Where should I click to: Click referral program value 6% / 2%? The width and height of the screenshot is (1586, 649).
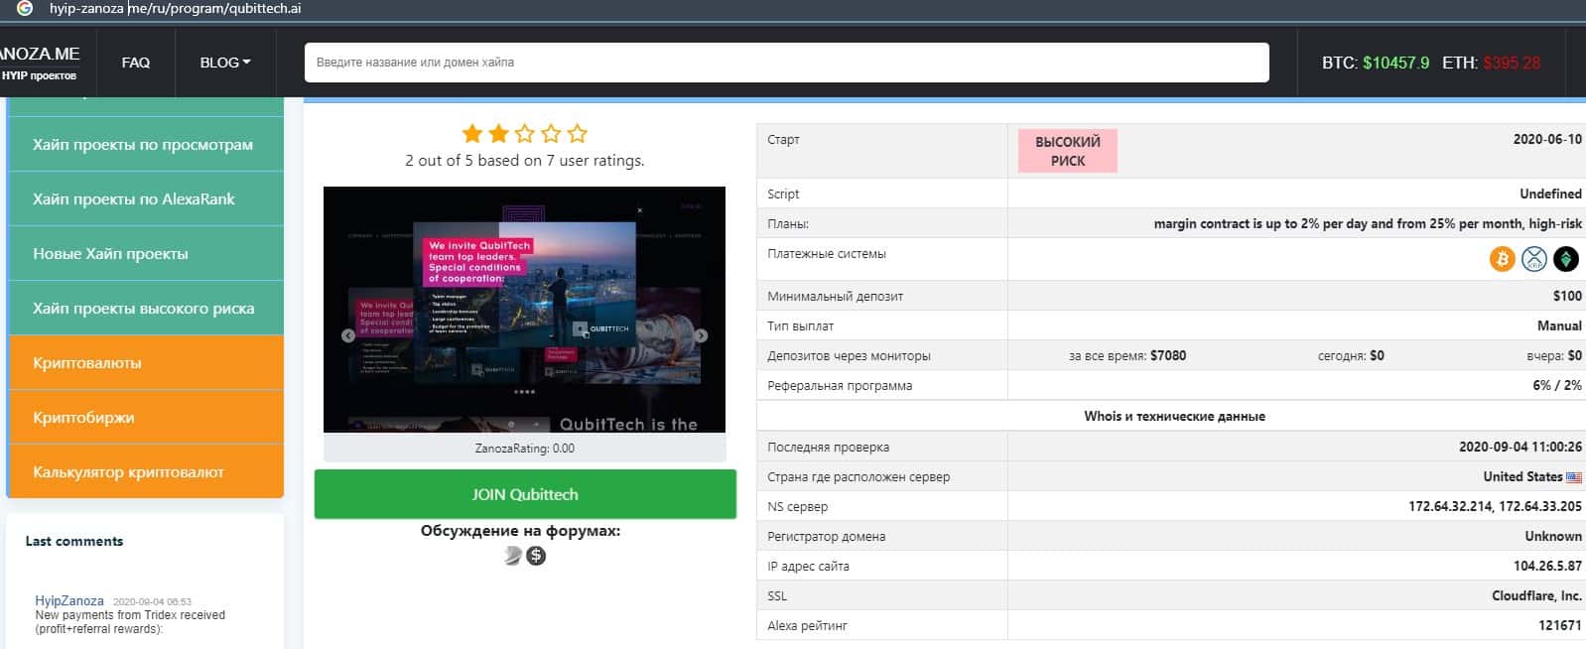[1557, 385]
